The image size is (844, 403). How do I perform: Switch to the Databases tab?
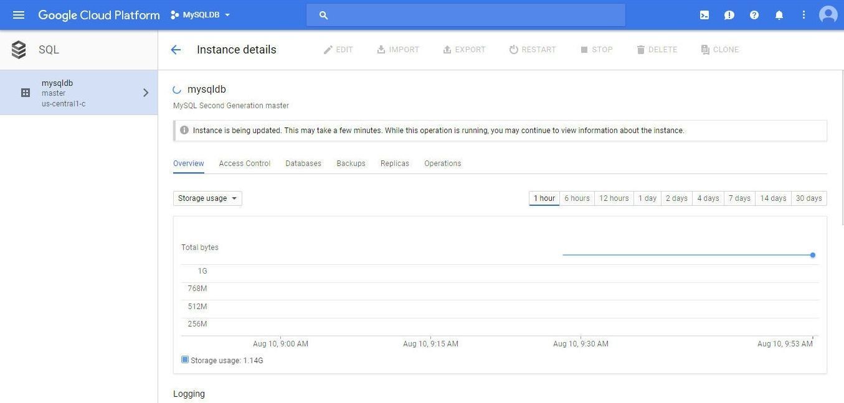point(303,164)
